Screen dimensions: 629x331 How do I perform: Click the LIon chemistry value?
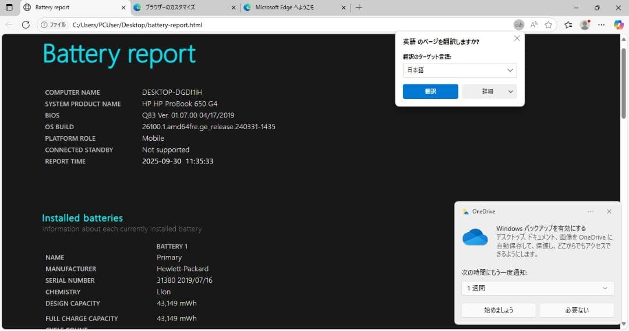[164, 291]
